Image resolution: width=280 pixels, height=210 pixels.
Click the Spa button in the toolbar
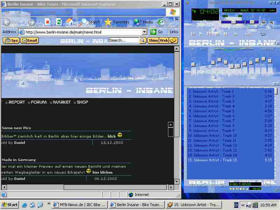(11, 40)
